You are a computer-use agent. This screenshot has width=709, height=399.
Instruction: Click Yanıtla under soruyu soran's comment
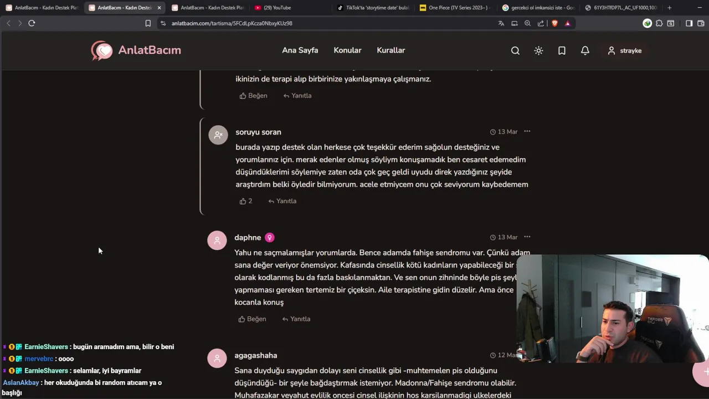pyautogui.click(x=282, y=201)
